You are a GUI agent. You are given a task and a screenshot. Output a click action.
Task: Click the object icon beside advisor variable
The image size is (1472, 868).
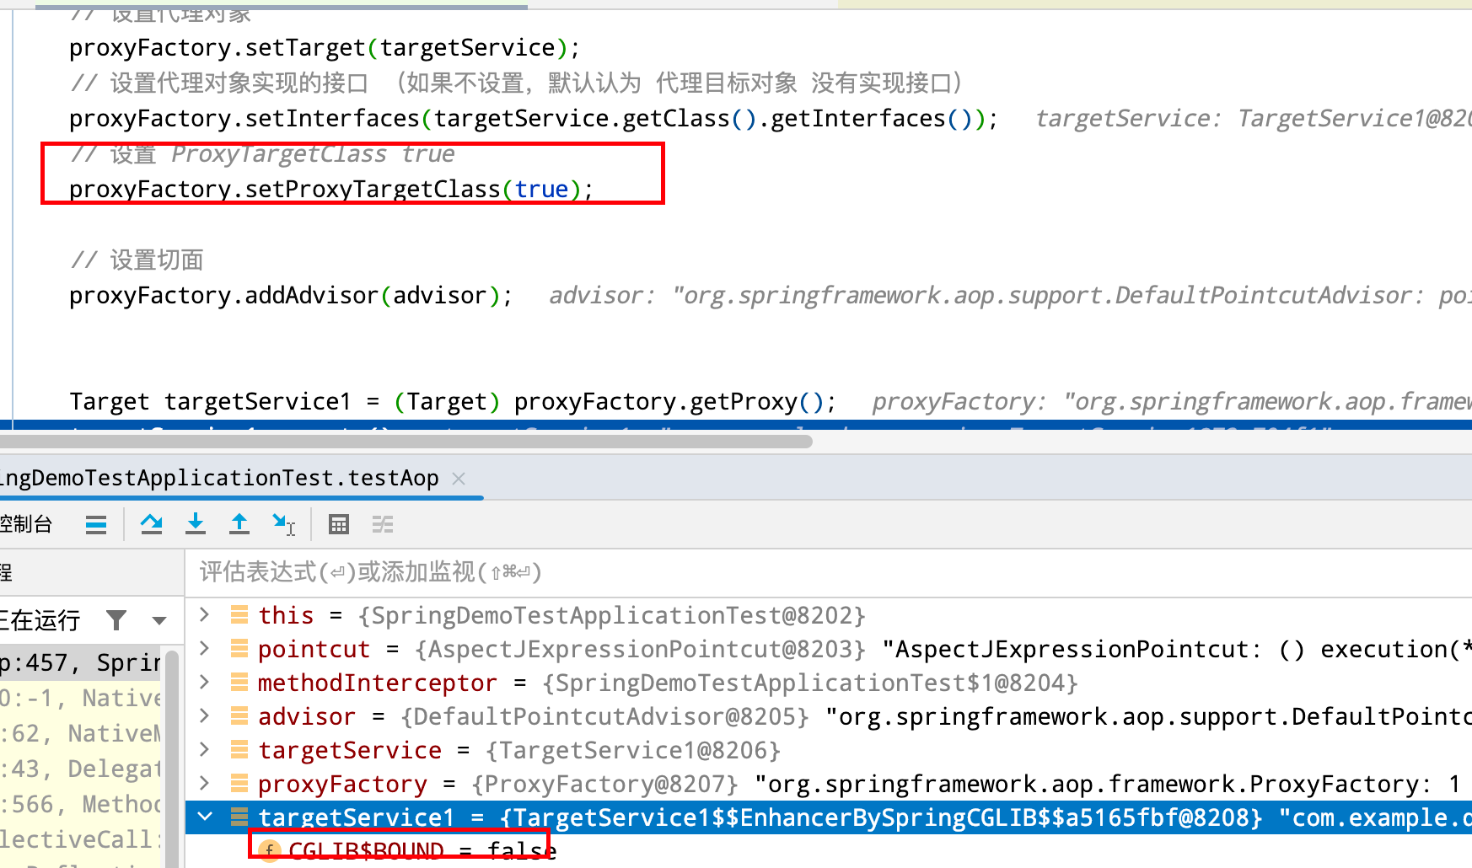click(239, 716)
